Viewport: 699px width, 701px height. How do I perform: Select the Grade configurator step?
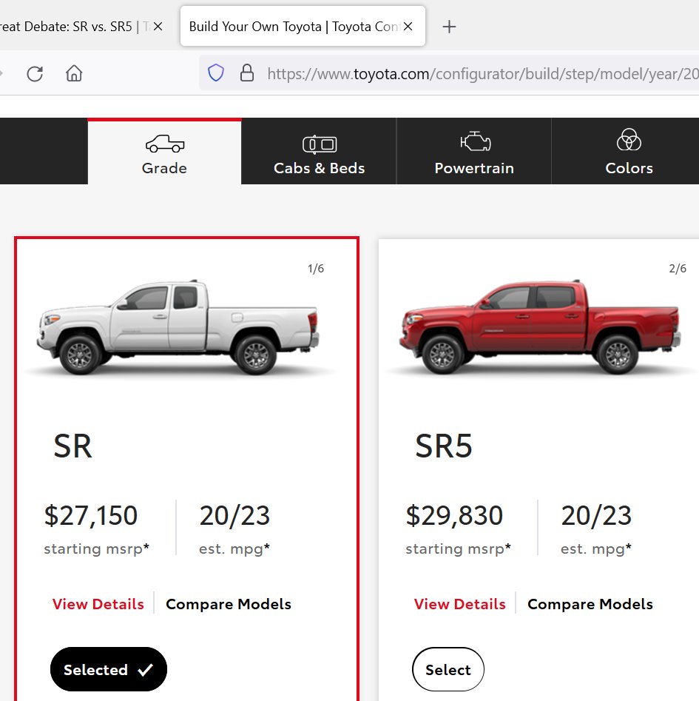[164, 152]
